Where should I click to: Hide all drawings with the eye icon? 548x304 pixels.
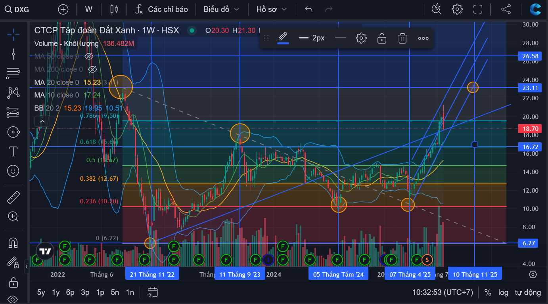click(13, 299)
